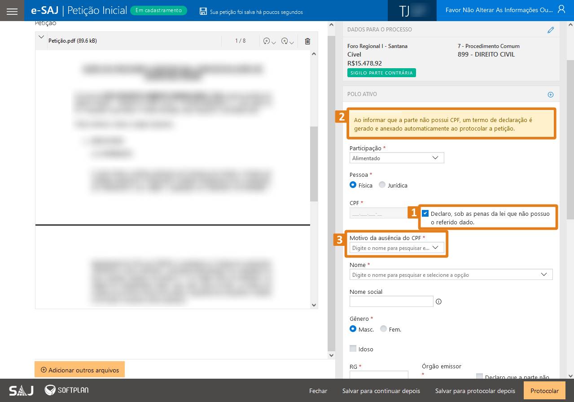Collapse the Petição.pdf document chevron
The image size is (574, 402).
tap(41, 37)
